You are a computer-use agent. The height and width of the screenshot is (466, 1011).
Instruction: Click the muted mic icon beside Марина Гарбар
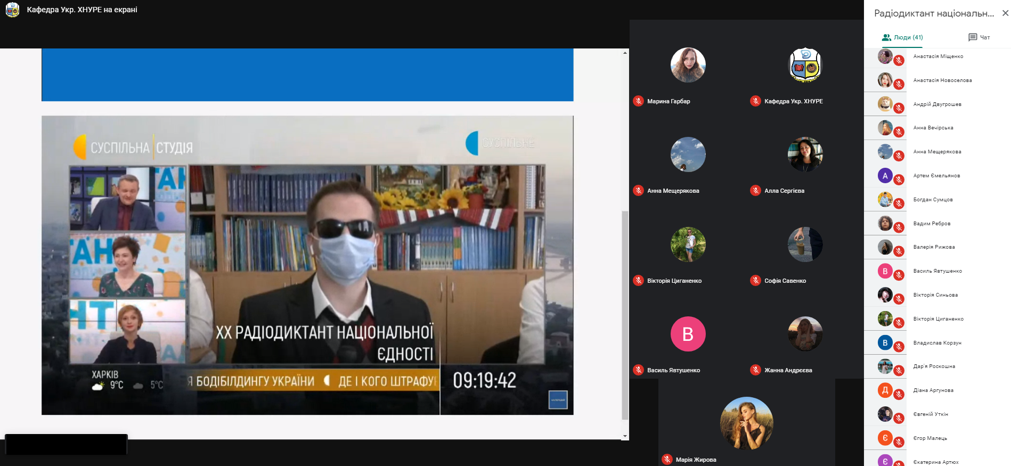click(x=638, y=101)
